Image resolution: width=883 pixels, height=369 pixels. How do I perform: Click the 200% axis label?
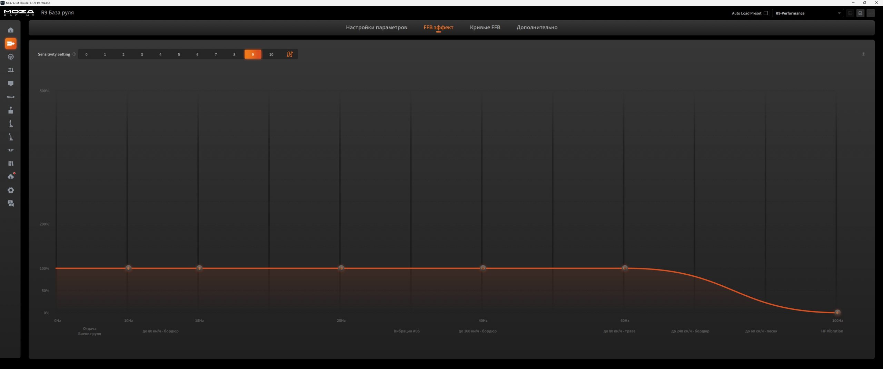pyautogui.click(x=44, y=224)
